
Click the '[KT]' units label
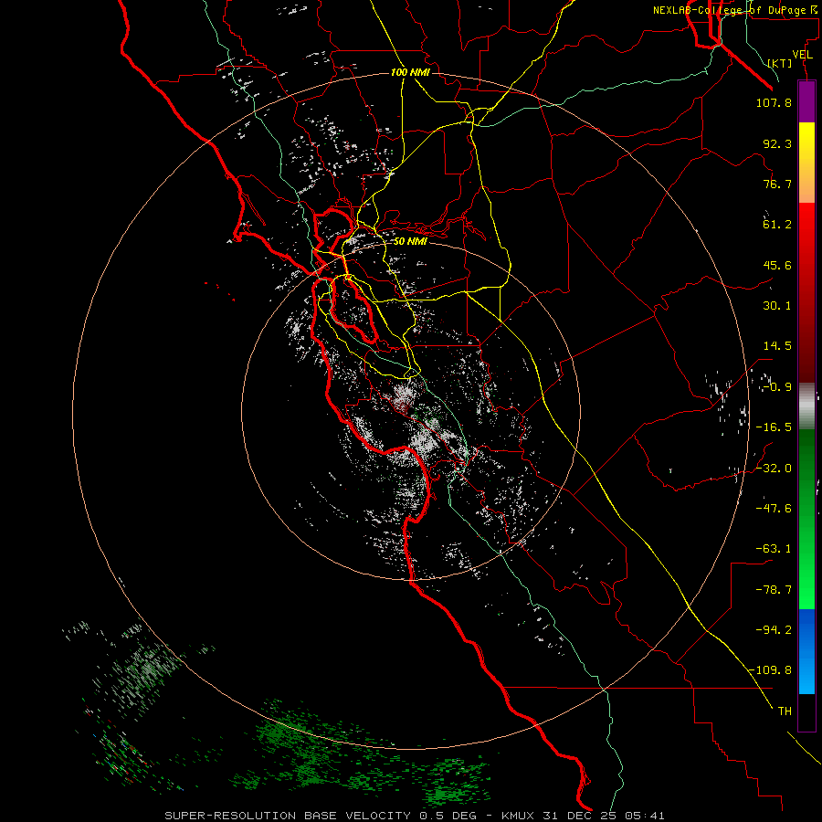[780, 63]
